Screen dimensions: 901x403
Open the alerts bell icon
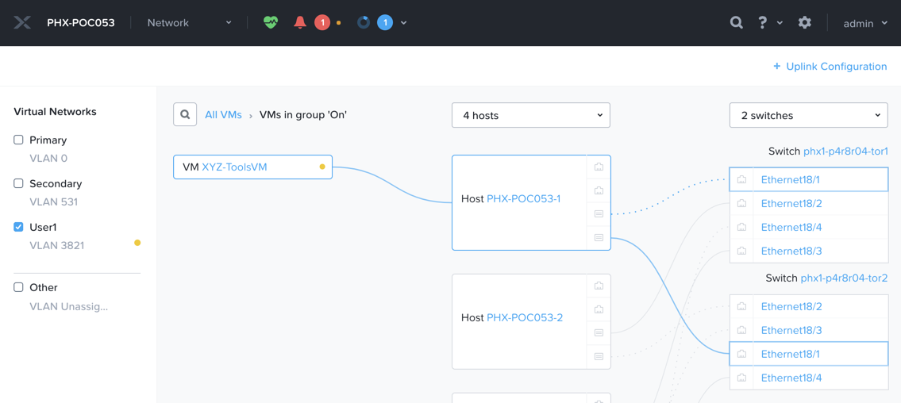[x=299, y=22]
